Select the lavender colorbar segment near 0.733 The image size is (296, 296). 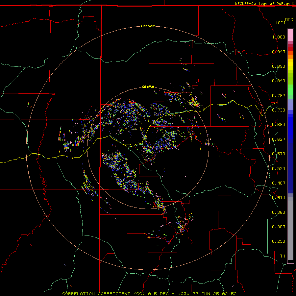[x=290, y=105]
